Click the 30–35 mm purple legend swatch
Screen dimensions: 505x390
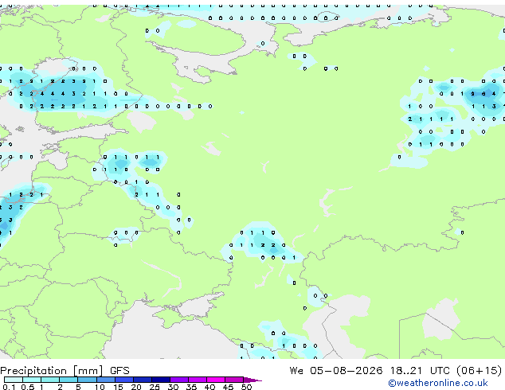pos(178,380)
